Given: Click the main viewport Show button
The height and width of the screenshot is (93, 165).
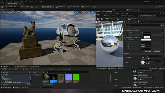Looking at the screenshot, I should [20, 12].
